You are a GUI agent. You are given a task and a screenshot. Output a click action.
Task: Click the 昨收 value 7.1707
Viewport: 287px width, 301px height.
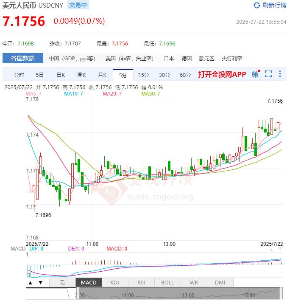tap(73, 44)
